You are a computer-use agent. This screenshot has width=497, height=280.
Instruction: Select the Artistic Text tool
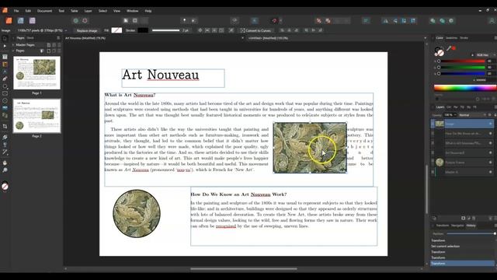(x=5, y=72)
